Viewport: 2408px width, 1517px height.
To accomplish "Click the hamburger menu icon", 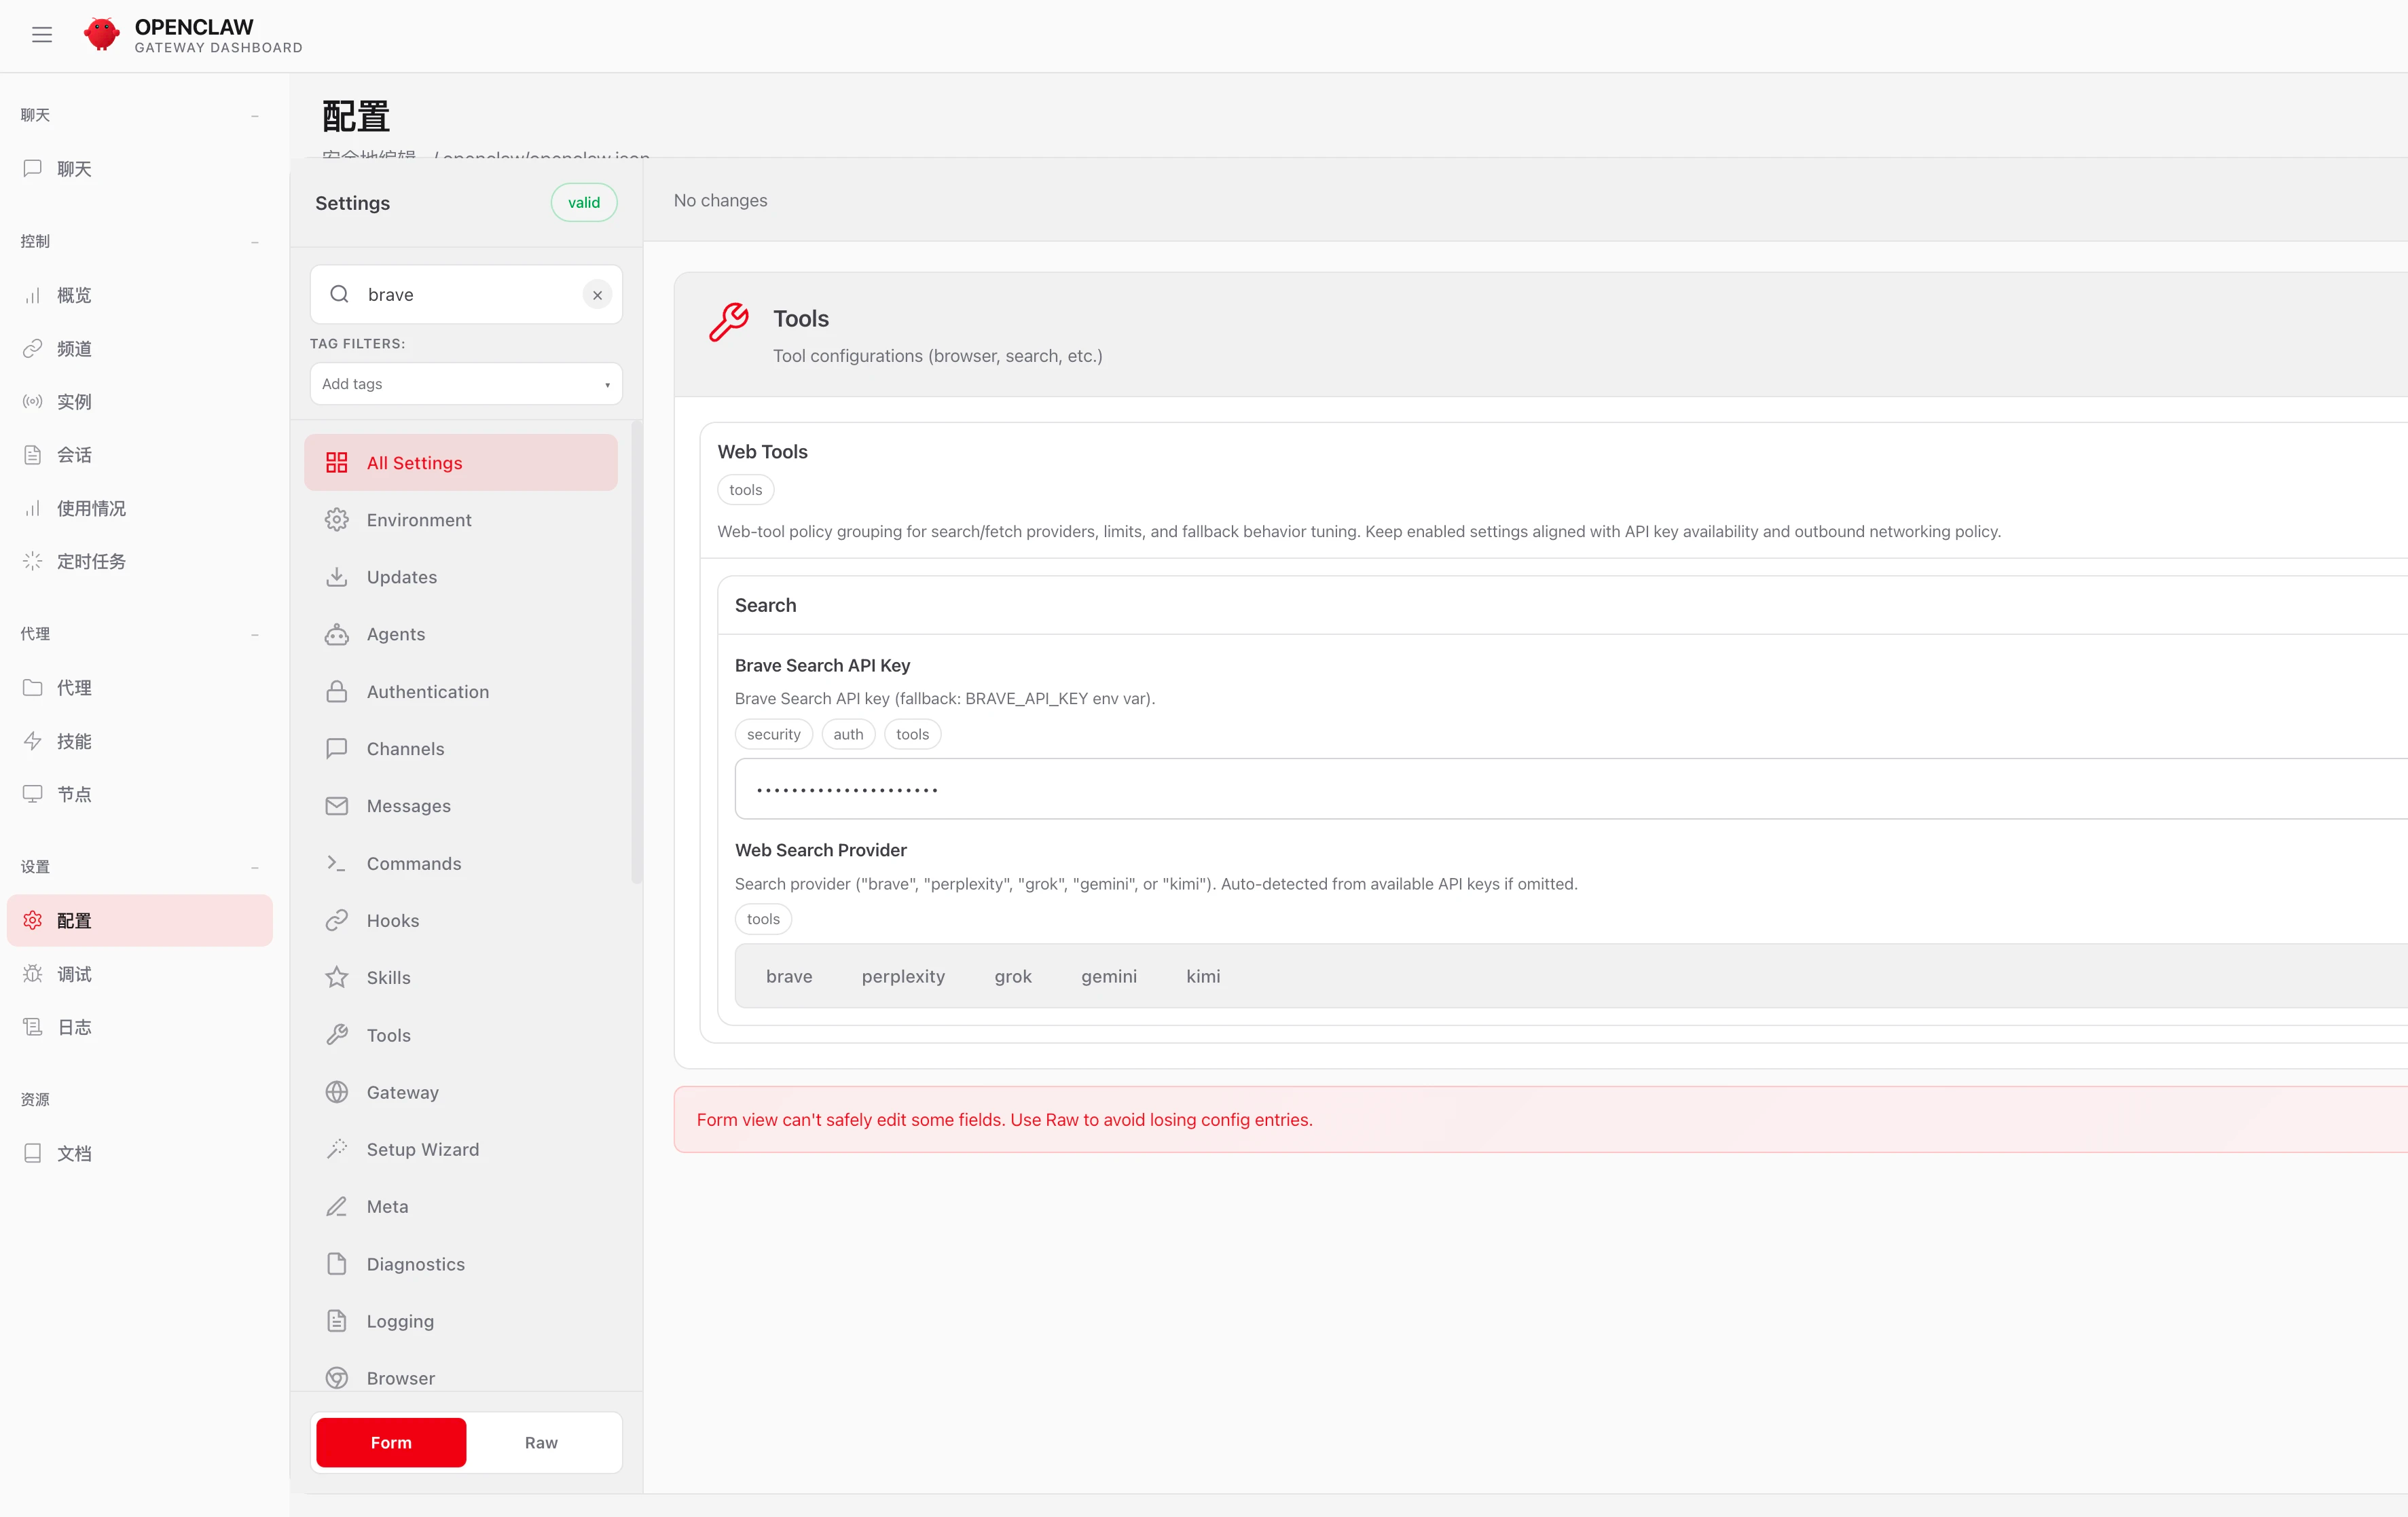I will 42,35.
